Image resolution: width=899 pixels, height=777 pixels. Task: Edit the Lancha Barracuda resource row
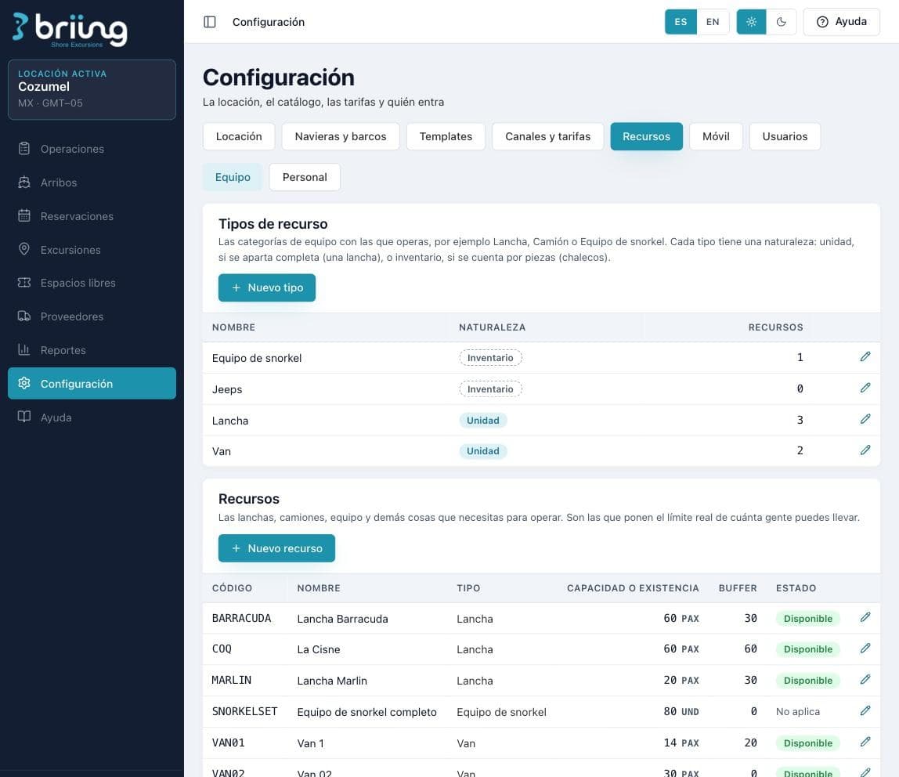coord(865,617)
